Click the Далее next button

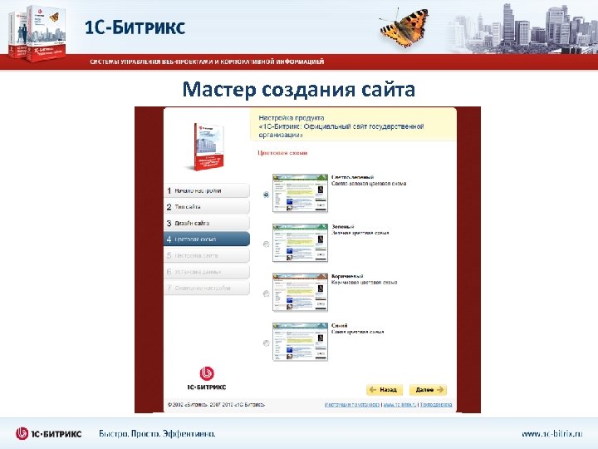click(x=429, y=390)
